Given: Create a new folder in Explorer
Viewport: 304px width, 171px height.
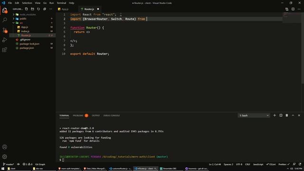Looking at the screenshot, I should tap(32, 9).
